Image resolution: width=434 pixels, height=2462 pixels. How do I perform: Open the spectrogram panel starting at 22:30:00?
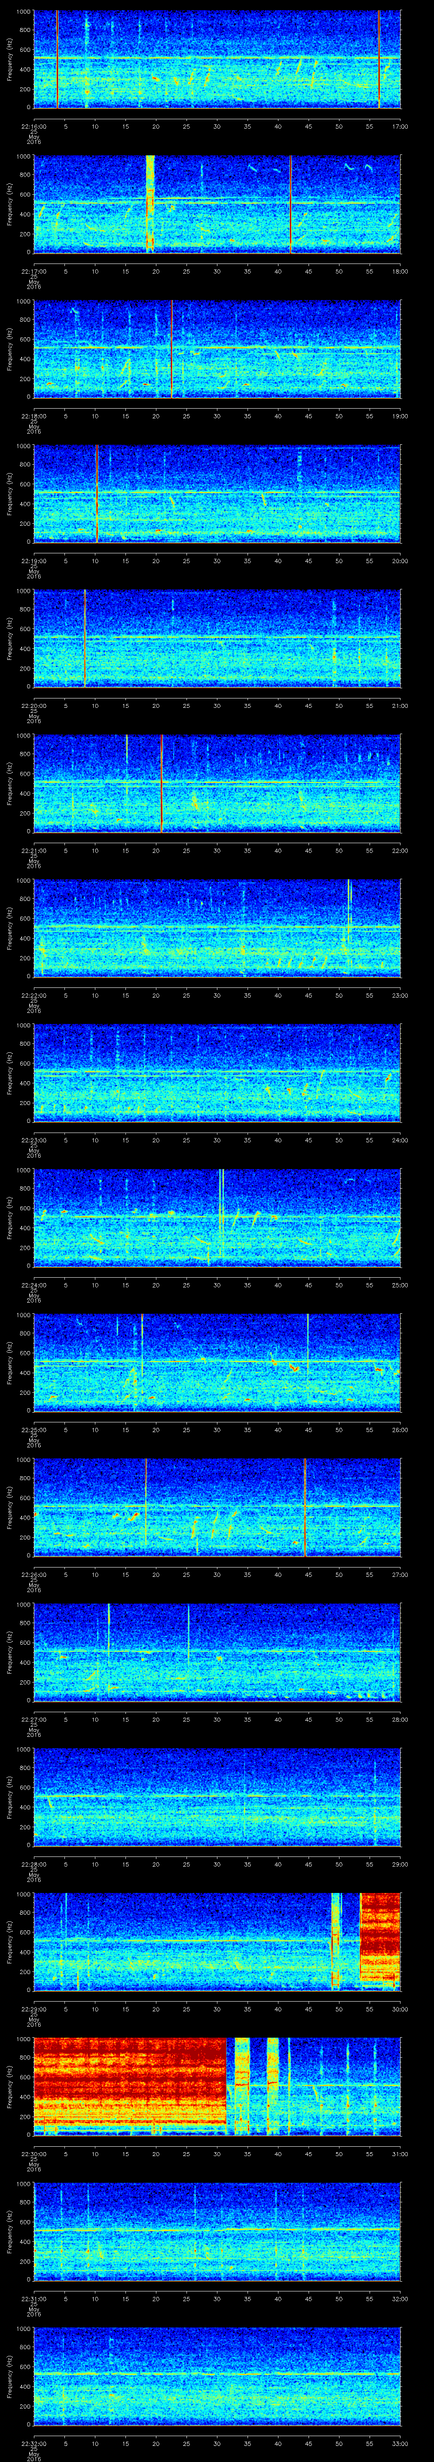pos(217,2086)
